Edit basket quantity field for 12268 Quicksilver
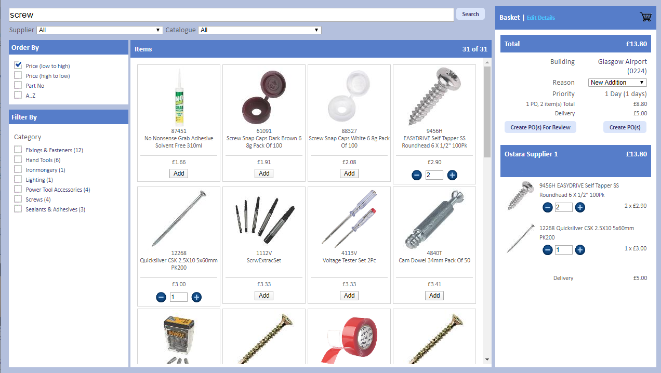 pos(564,250)
